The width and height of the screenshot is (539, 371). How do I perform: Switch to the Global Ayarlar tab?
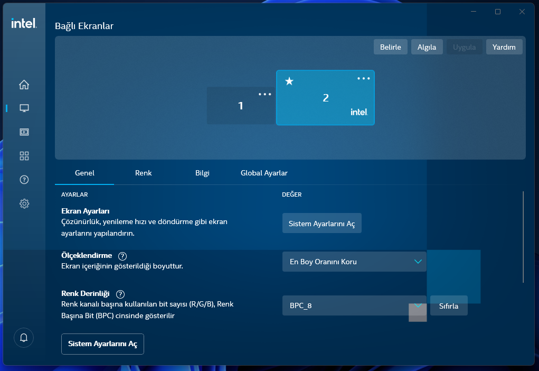[264, 173]
